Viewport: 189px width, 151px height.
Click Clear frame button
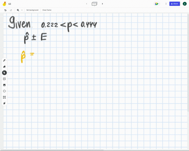(47, 10)
